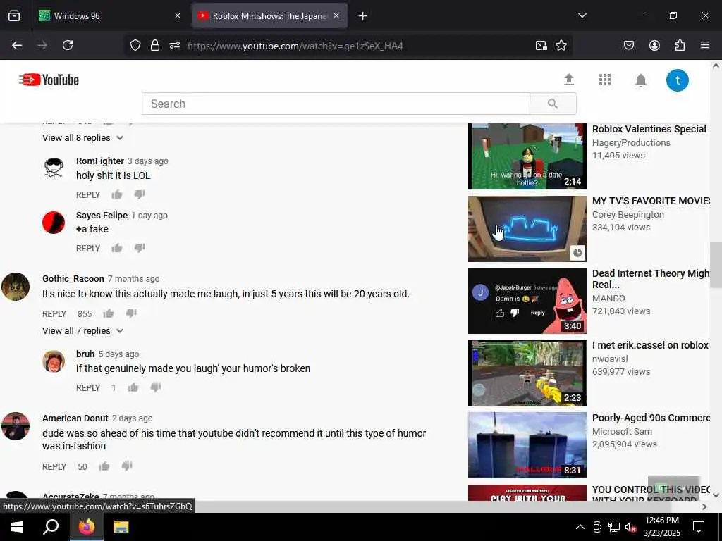Click the site security padlock
Viewport: 722px width, 541px height.
pyautogui.click(x=155, y=45)
